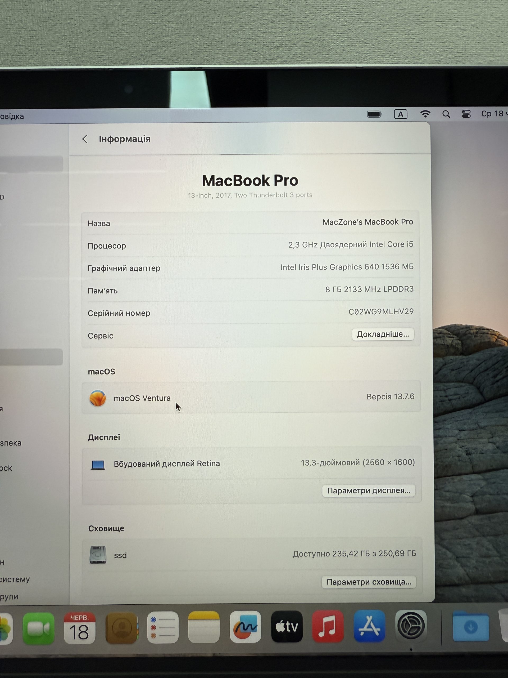Click the Сервіс row label

point(101,336)
